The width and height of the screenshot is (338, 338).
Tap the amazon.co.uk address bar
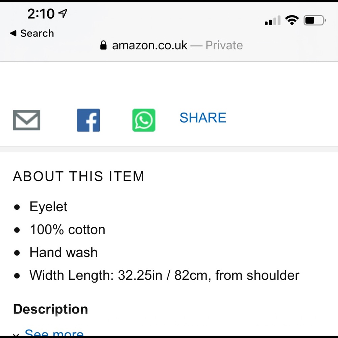pos(171,45)
